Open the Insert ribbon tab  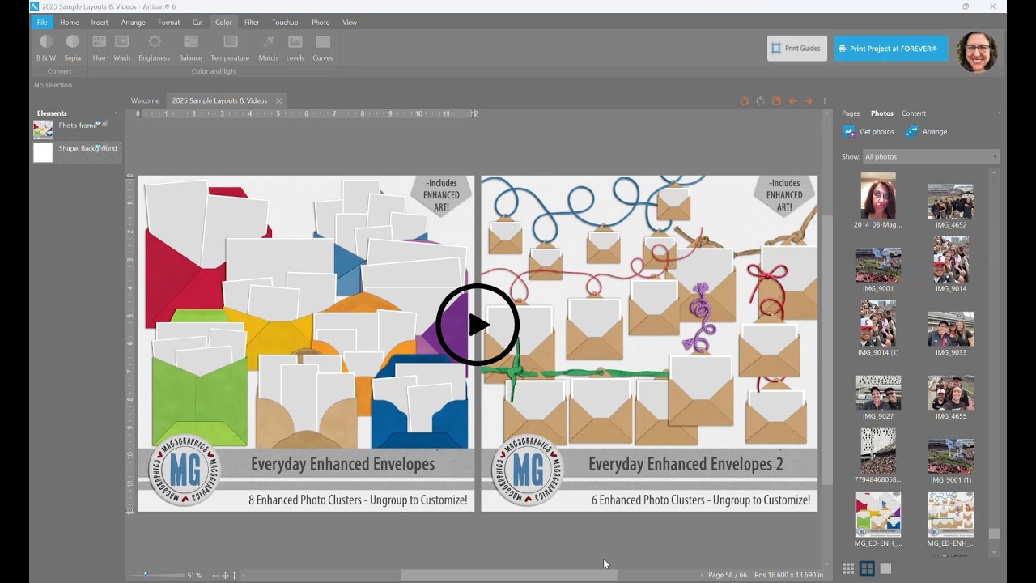click(100, 23)
